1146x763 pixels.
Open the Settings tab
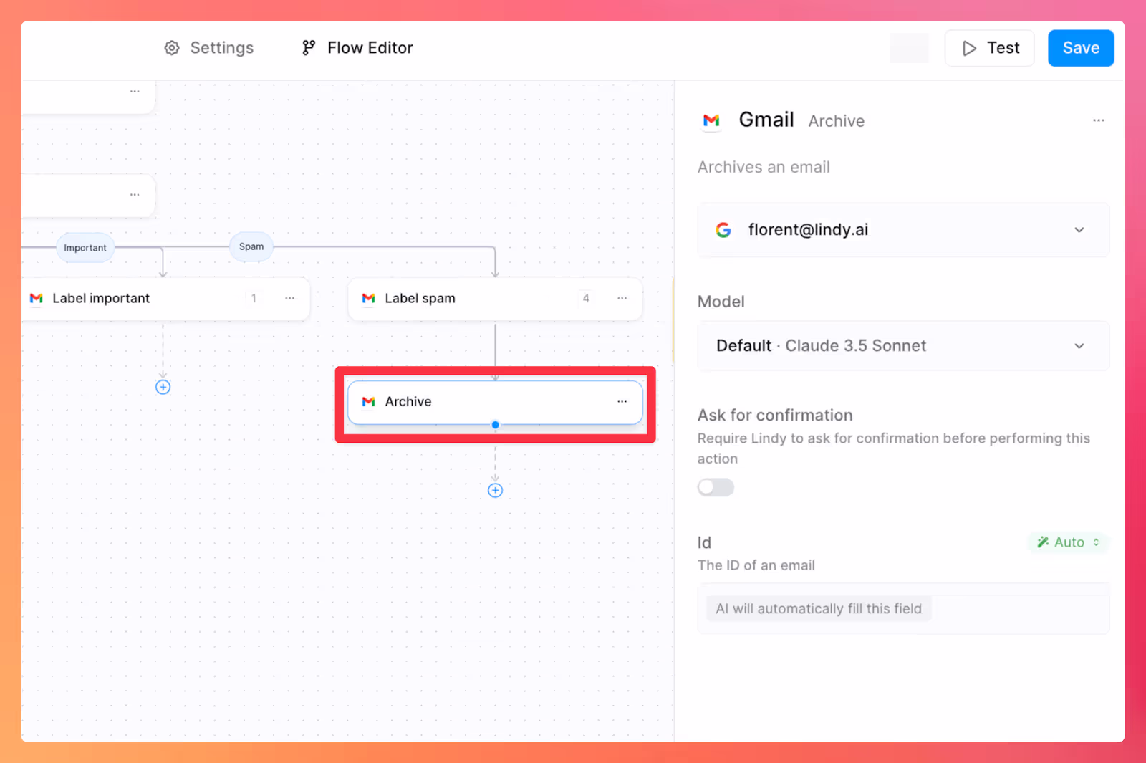pyautogui.click(x=209, y=48)
